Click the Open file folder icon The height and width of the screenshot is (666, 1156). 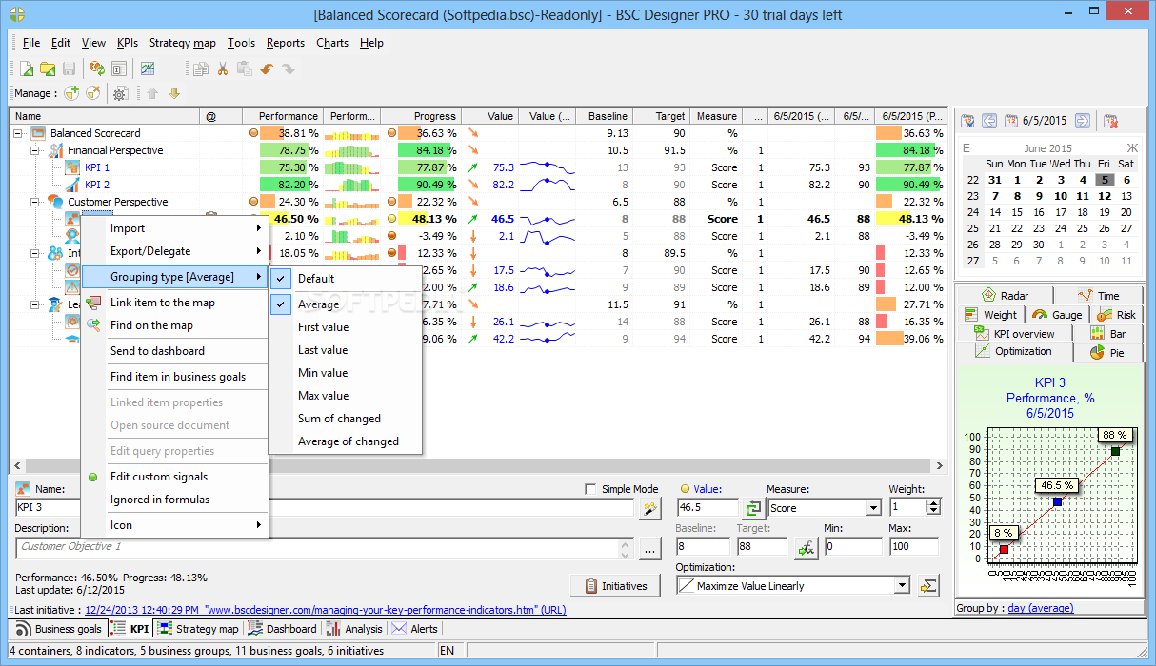click(47, 69)
